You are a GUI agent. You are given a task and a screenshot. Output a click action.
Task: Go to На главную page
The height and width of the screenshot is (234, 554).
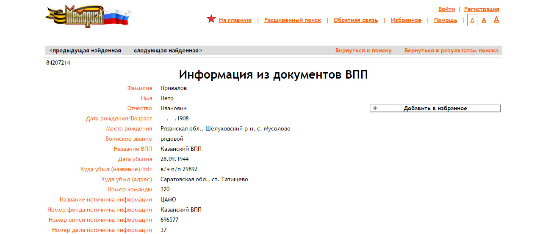(235, 20)
